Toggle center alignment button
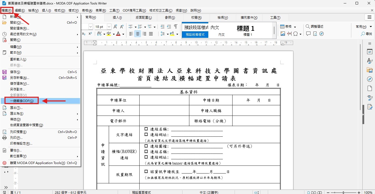Image resolution: width=375 pixels, height=194 pixels. [x=137, y=34]
